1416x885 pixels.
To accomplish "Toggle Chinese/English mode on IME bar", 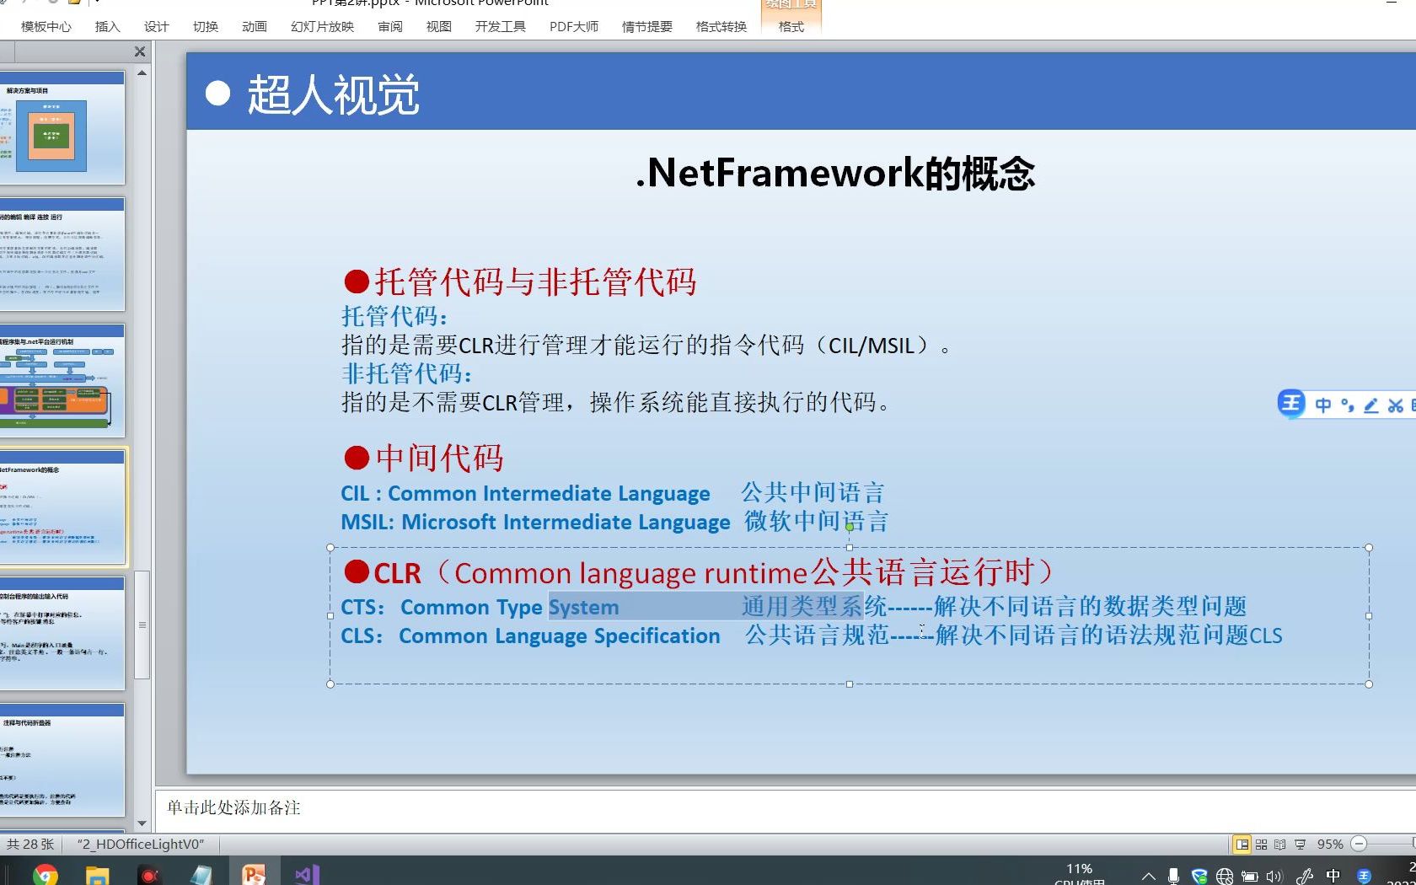I will [x=1323, y=405].
